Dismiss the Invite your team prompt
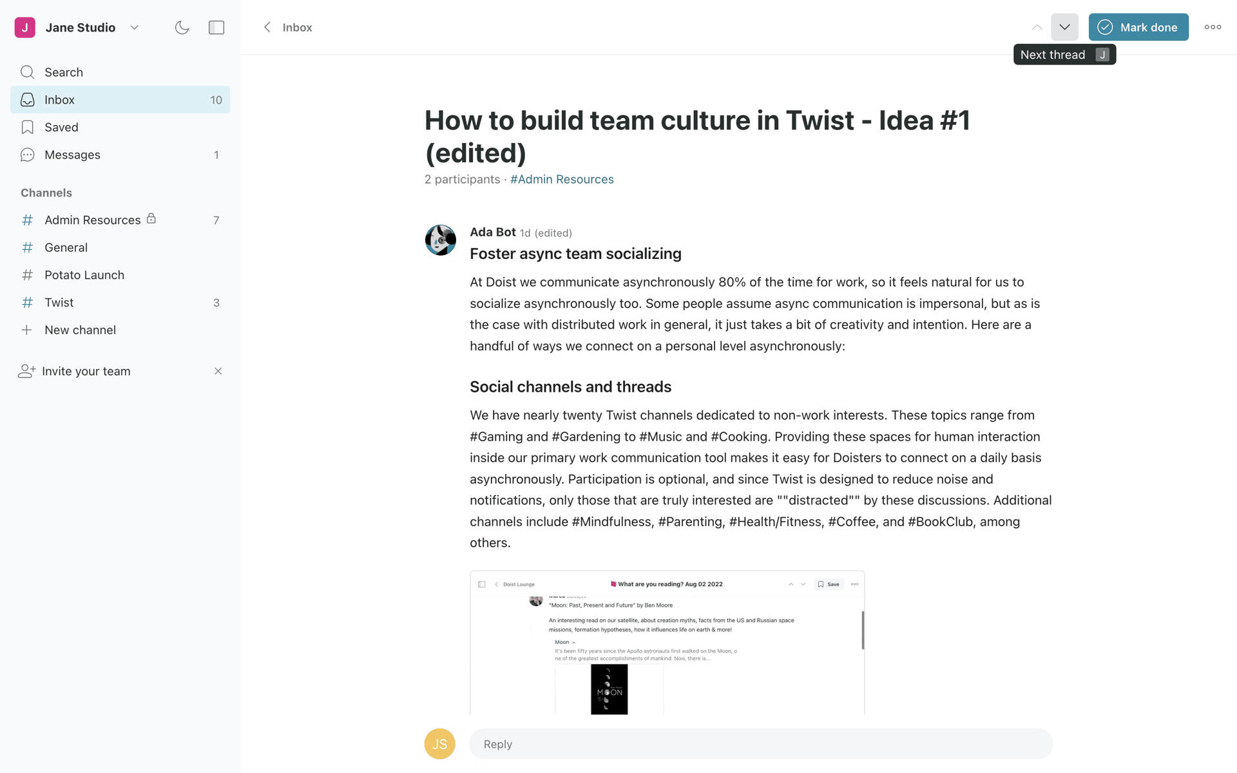Image resolution: width=1237 pixels, height=773 pixels. [x=218, y=371]
